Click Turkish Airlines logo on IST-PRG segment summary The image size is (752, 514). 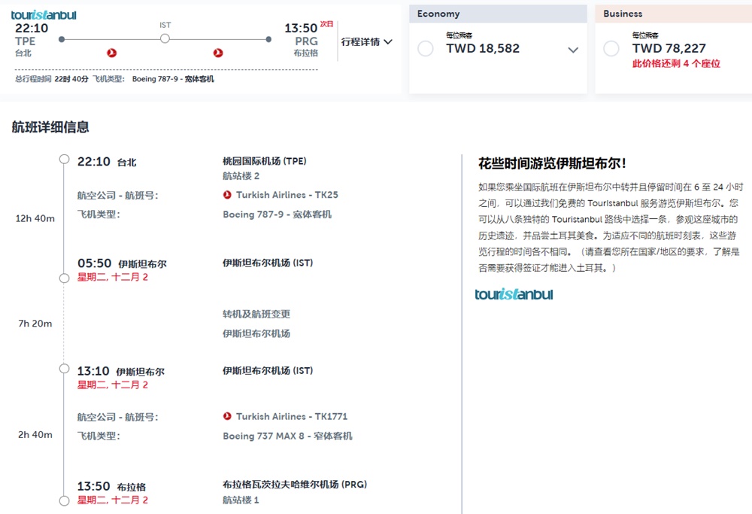click(218, 53)
